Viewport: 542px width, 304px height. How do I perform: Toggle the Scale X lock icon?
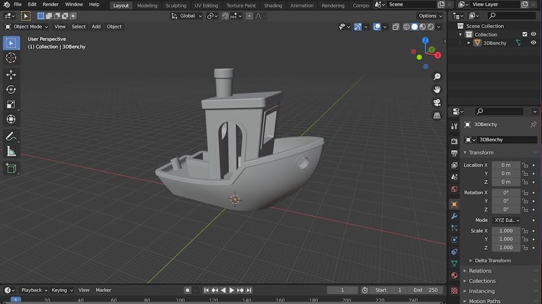tap(525, 231)
